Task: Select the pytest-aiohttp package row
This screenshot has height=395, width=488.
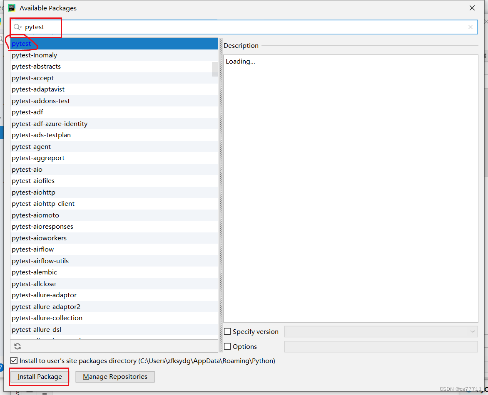Action: tap(114, 193)
